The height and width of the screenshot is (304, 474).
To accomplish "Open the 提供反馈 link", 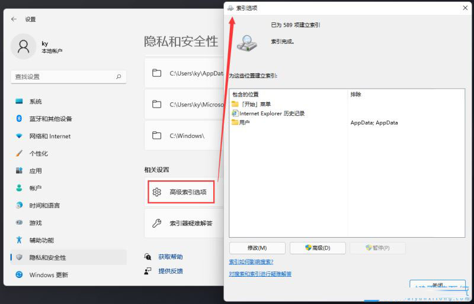I will tap(171, 271).
